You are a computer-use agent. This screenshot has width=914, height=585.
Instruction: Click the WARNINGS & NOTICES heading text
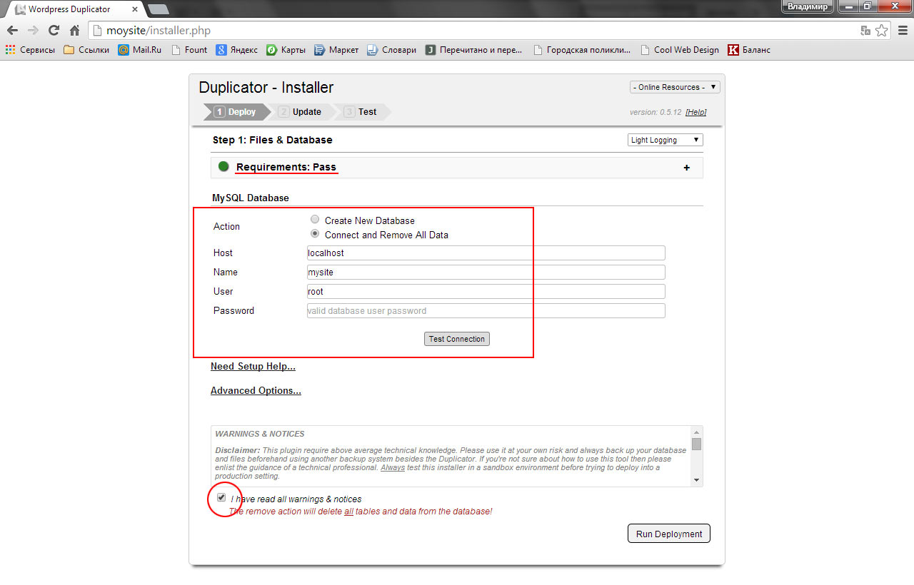point(260,434)
